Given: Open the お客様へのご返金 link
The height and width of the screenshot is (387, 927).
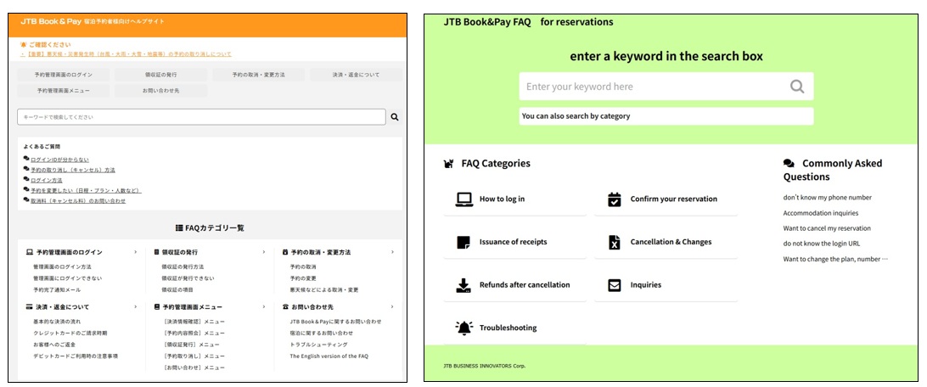Looking at the screenshot, I should pos(54,345).
